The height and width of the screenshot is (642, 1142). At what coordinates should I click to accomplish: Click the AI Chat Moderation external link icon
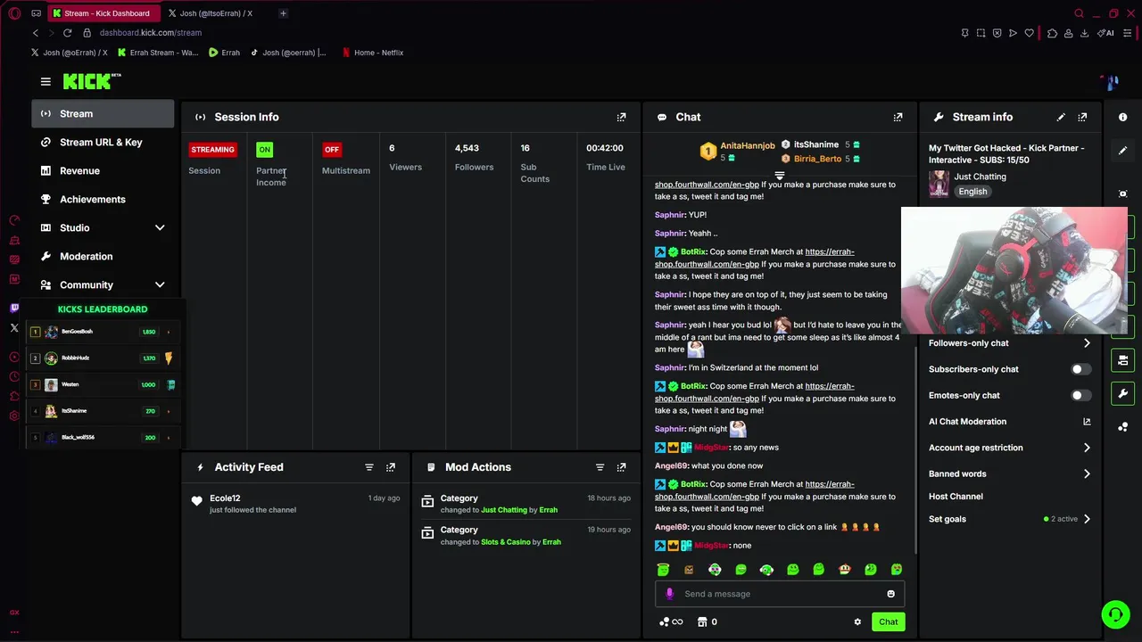pyautogui.click(x=1087, y=422)
